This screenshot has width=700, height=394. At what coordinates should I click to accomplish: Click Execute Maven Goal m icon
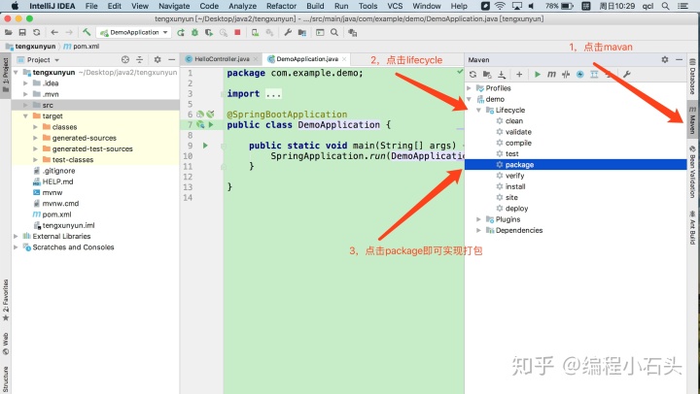(x=552, y=75)
